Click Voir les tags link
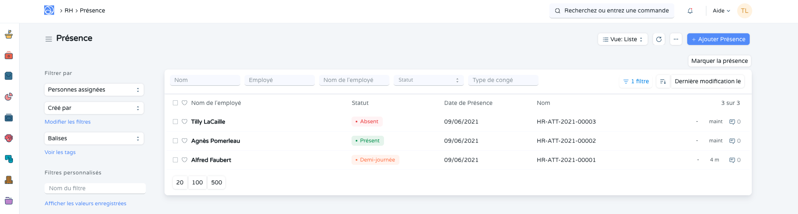Screen dimensions: 798x214 click(60, 152)
